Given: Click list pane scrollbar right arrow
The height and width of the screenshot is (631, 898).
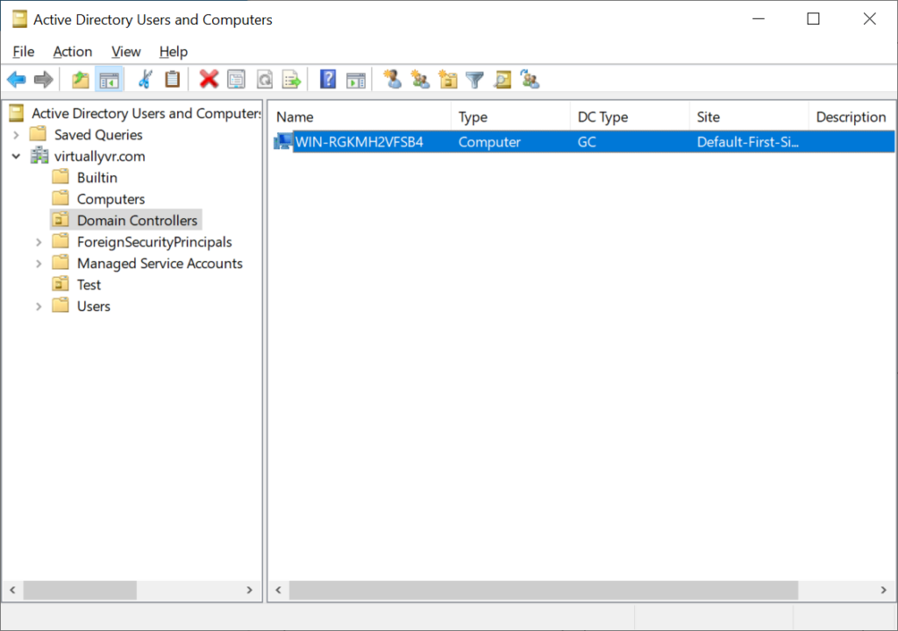Looking at the screenshot, I should [x=883, y=590].
